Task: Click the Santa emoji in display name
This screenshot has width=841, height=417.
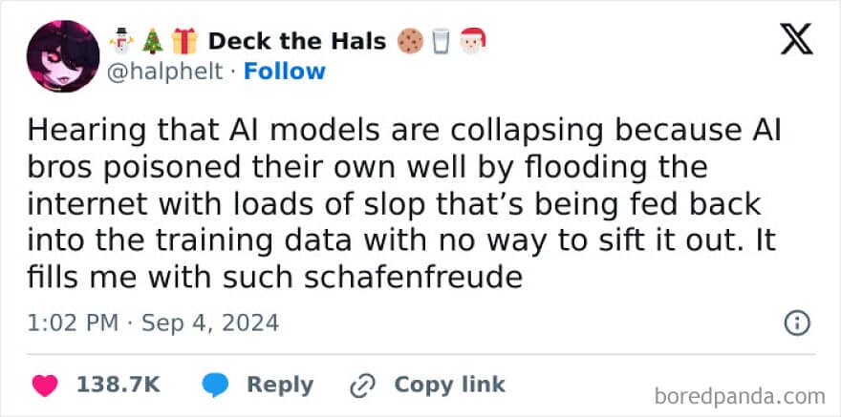Action: [473, 41]
